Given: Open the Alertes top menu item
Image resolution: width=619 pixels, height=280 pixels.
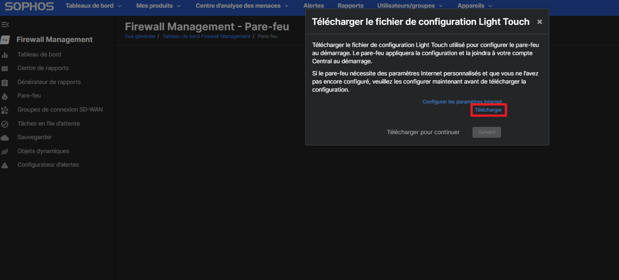Looking at the screenshot, I should pos(313,6).
